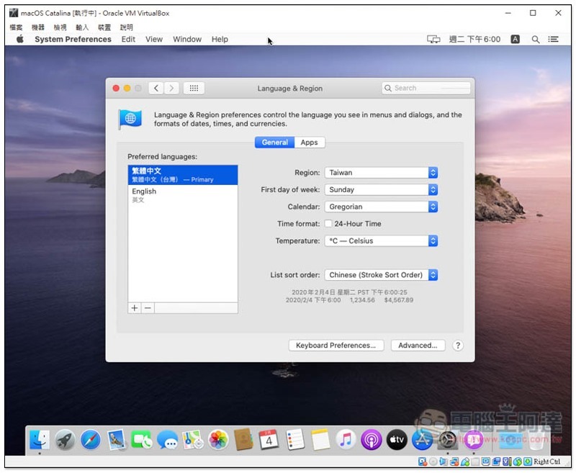This screenshot has height=473, width=576.
Task: Open the Advanced settings button
Action: tap(418, 346)
